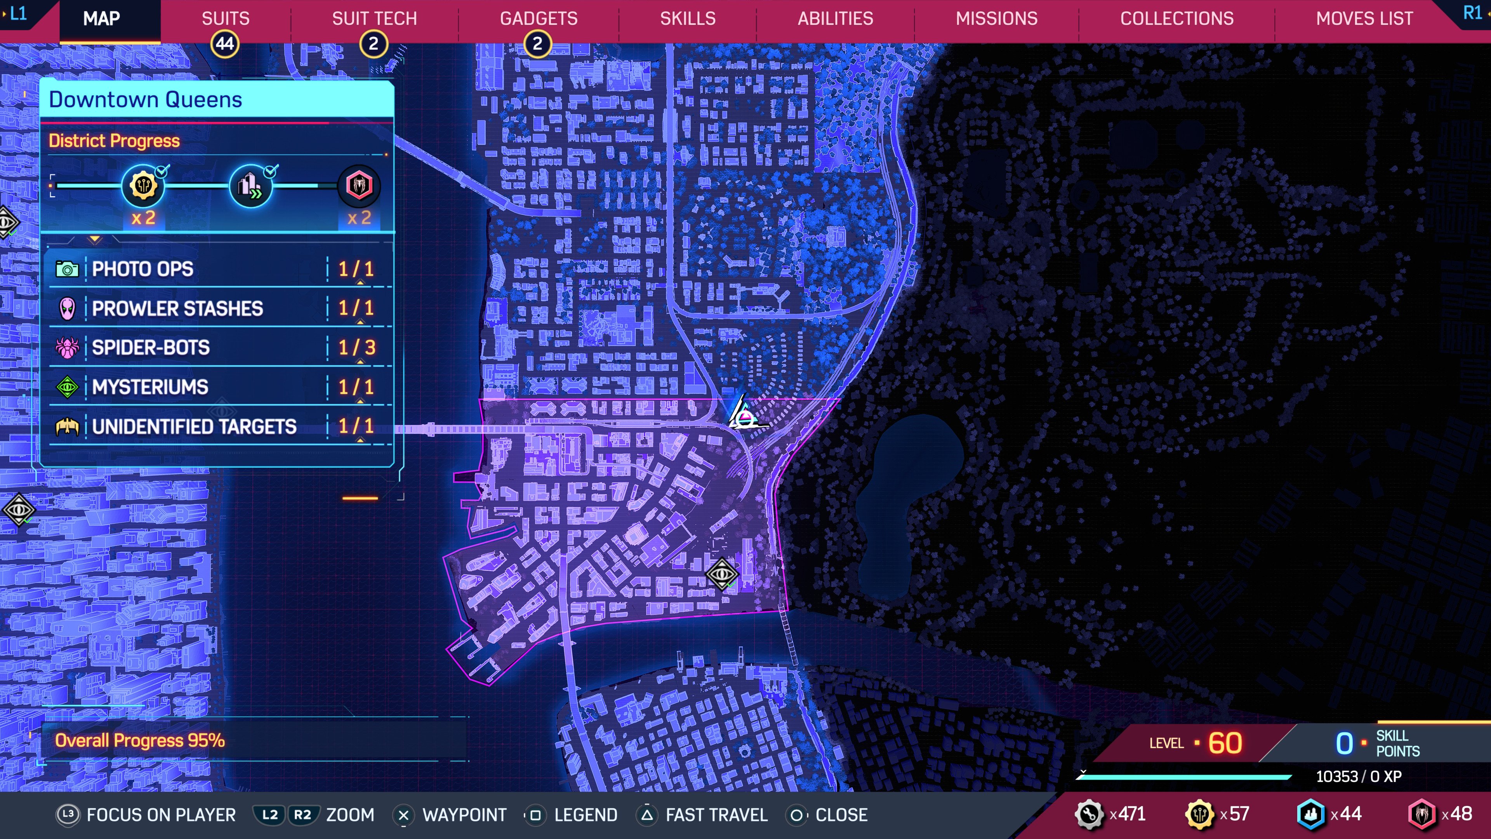Open the MOVES LIST tab
Screen dimensions: 1491x839
1364,19
